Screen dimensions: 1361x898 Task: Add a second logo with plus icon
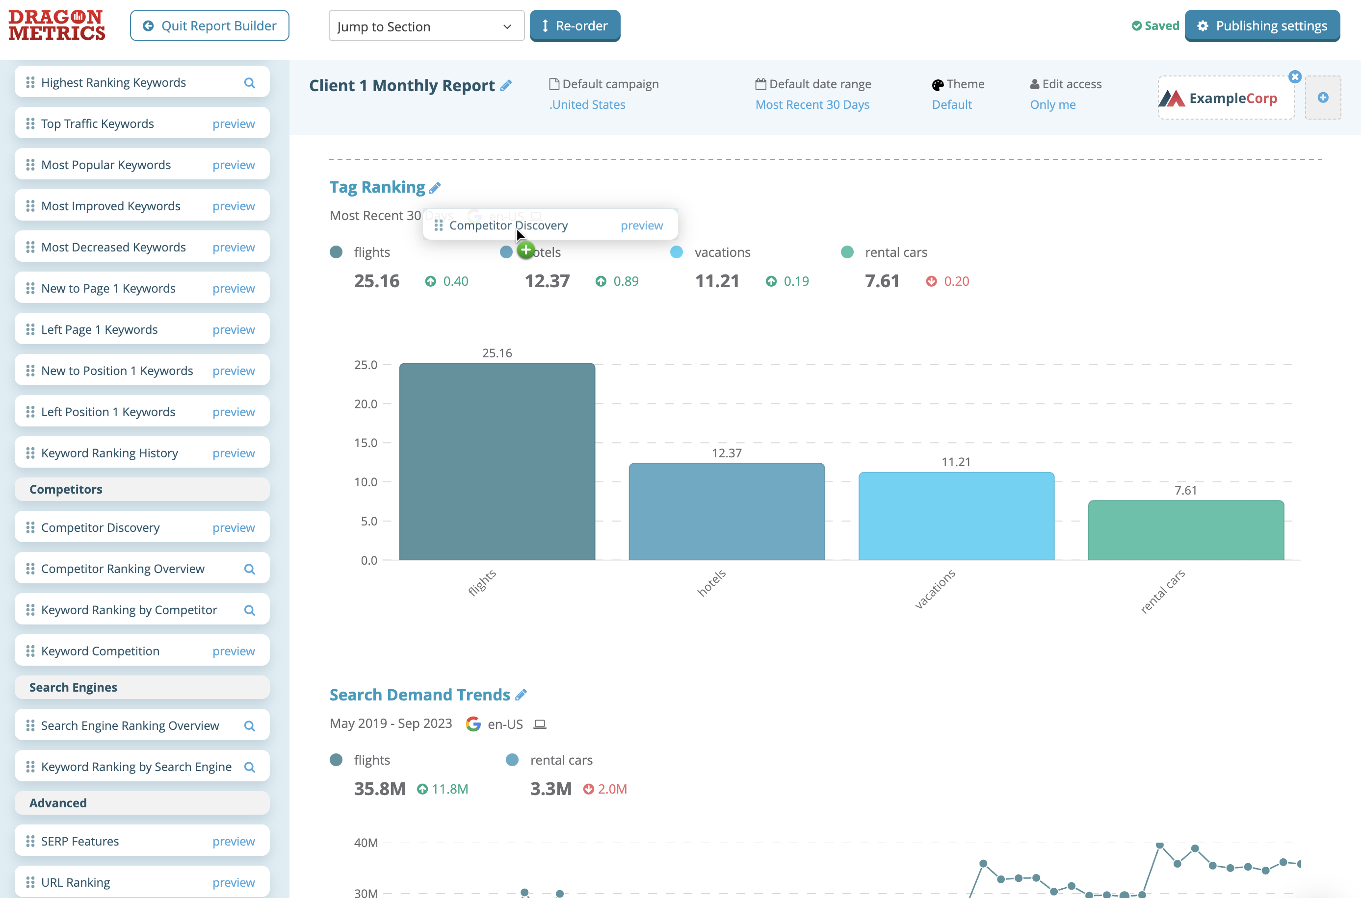(x=1323, y=98)
